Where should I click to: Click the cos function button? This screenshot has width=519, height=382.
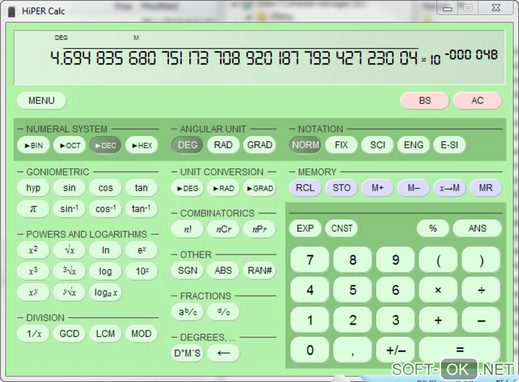tap(106, 188)
